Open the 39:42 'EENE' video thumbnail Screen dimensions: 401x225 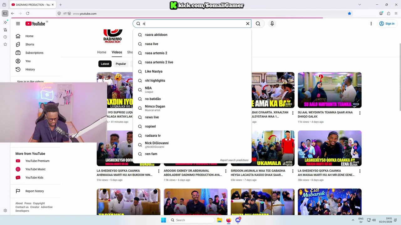pyautogui.click(x=330, y=148)
